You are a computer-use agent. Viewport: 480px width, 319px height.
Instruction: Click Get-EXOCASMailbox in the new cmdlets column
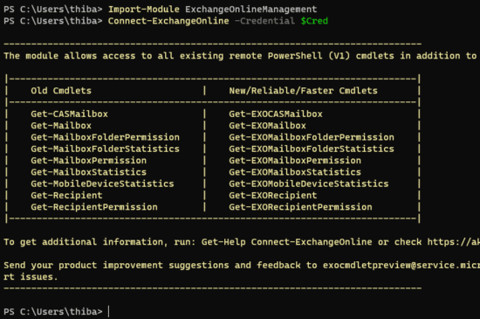point(276,114)
